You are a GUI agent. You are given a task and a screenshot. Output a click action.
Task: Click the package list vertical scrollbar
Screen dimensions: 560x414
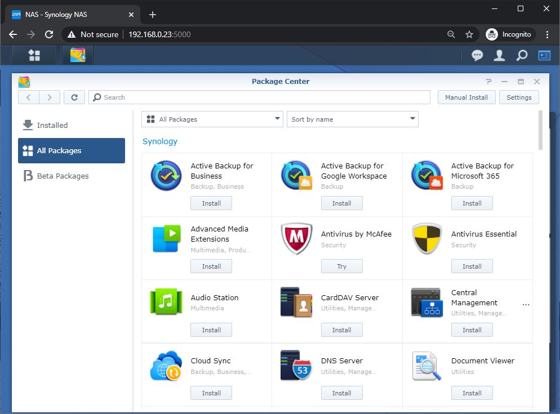[x=540, y=130]
